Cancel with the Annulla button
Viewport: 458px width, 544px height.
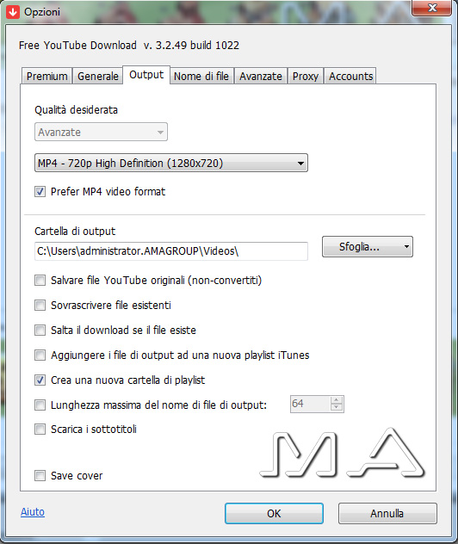pos(387,514)
